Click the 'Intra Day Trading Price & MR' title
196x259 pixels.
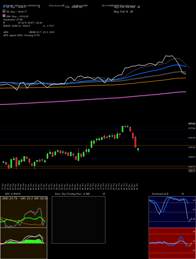72,194
